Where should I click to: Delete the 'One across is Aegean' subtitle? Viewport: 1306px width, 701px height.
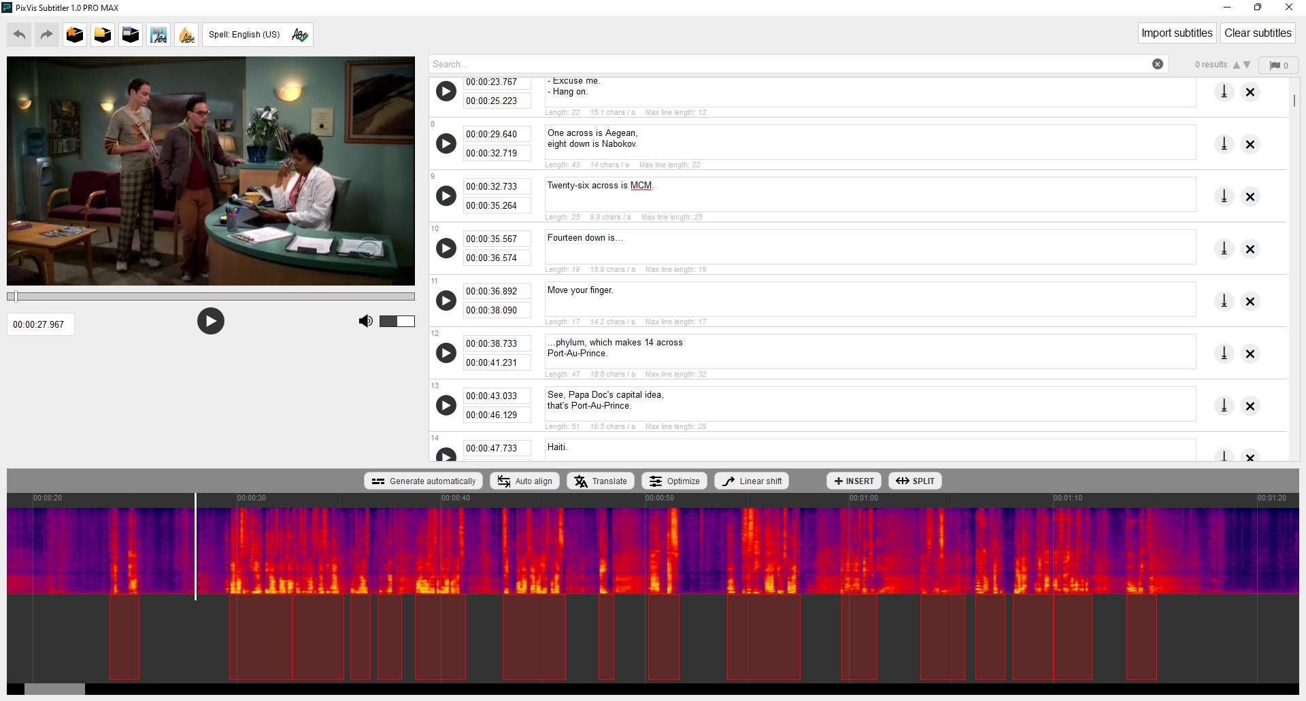point(1250,144)
